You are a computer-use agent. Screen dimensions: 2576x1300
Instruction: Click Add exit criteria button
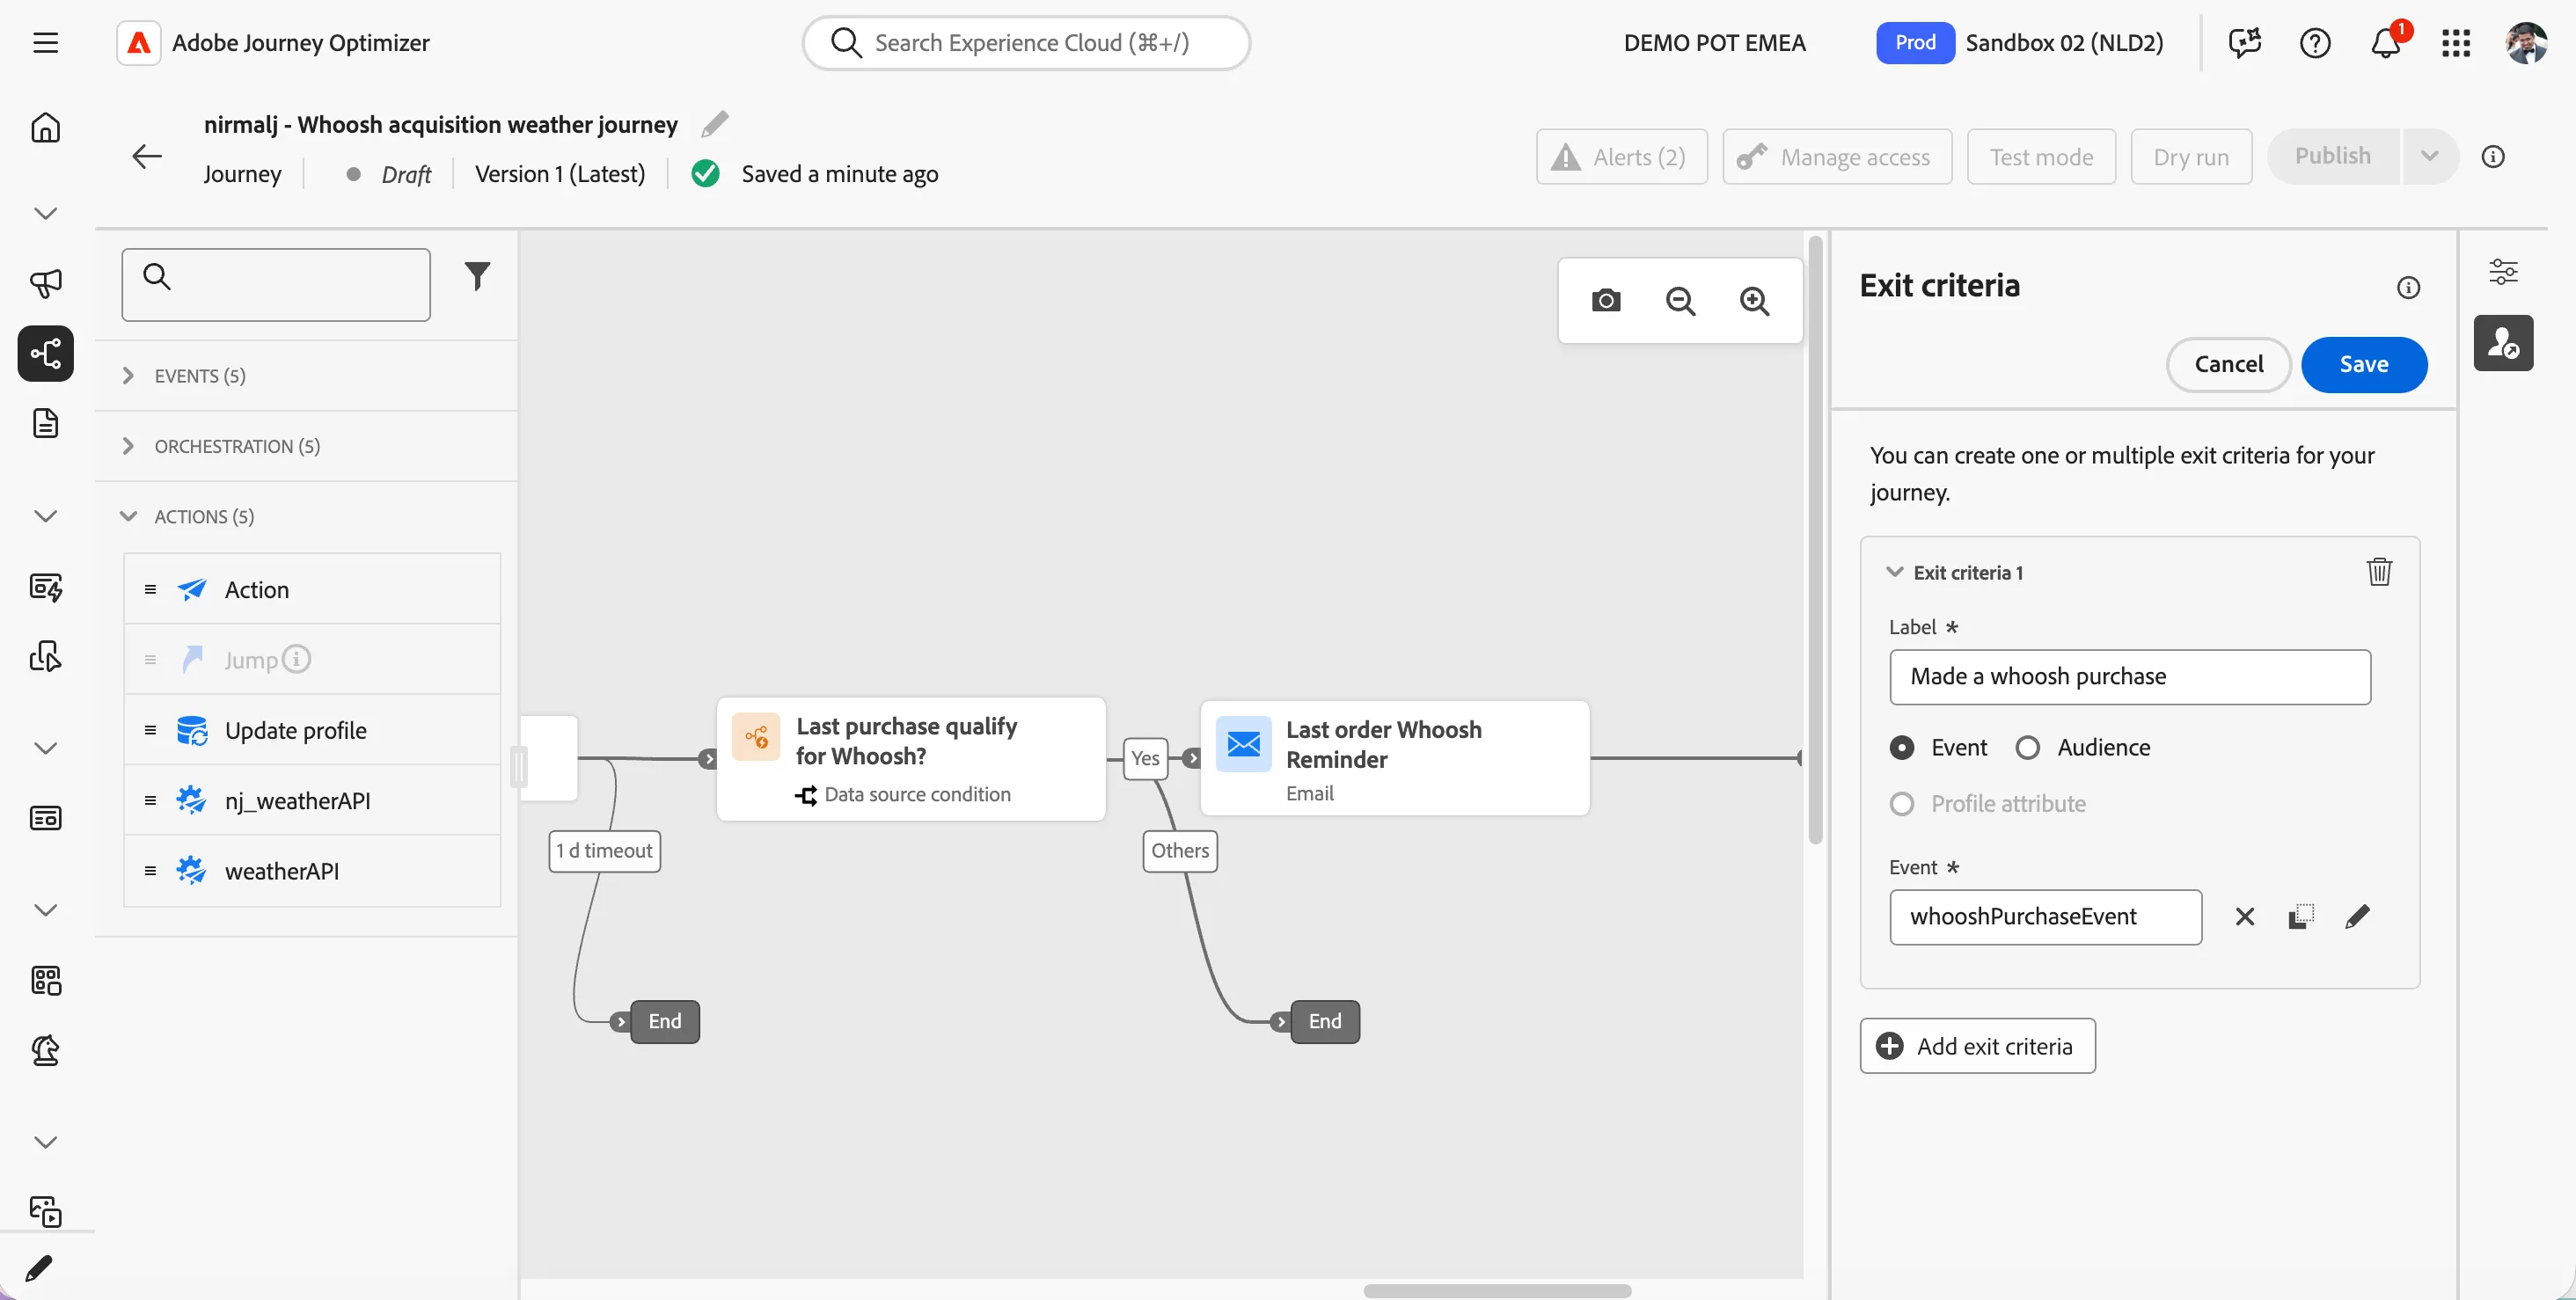coord(1976,1046)
